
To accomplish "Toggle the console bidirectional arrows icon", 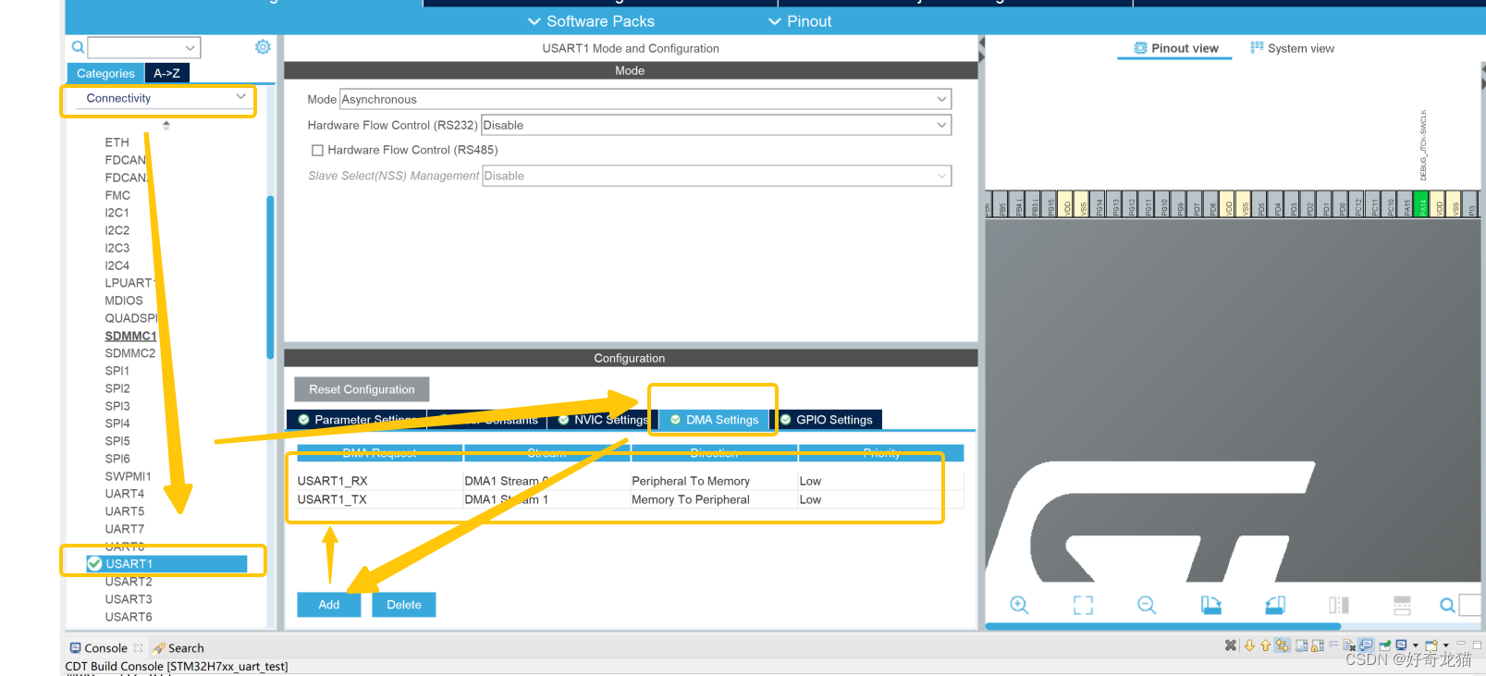I will [x=1282, y=645].
